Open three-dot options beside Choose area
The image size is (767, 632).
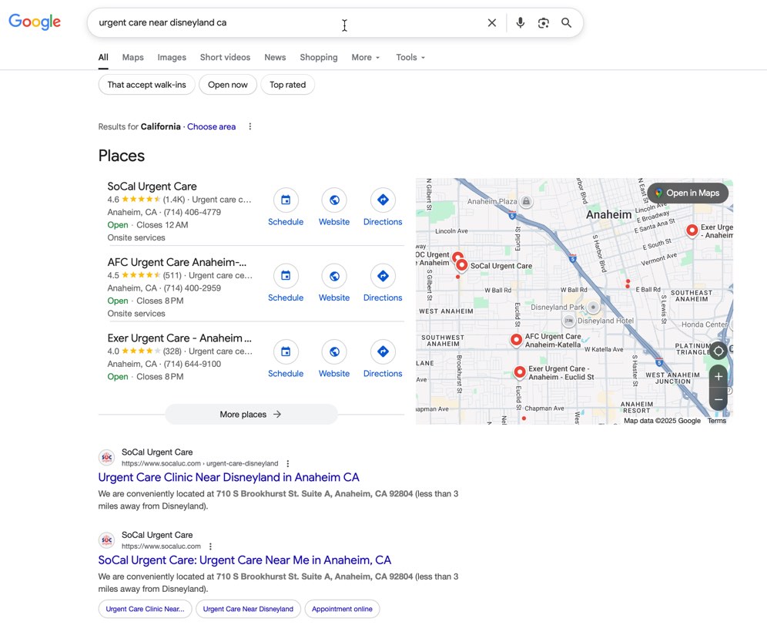coord(250,127)
